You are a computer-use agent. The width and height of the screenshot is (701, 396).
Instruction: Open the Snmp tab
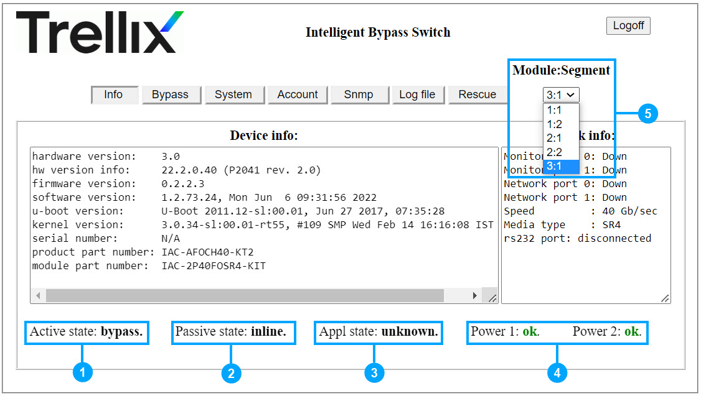359,94
